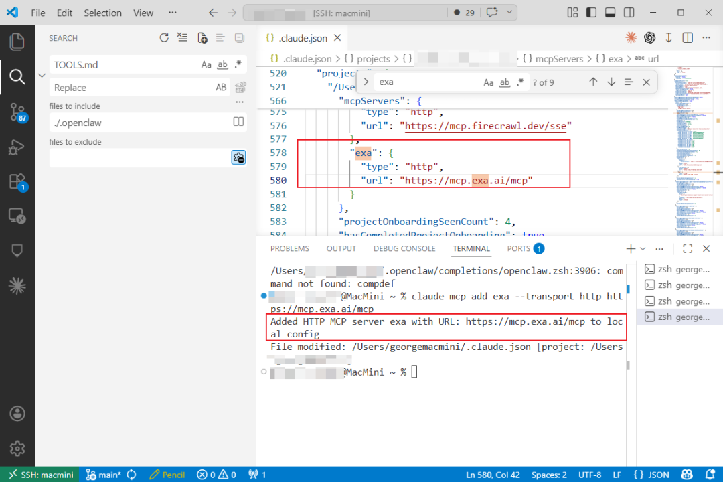The height and width of the screenshot is (482, 723).
Task: Toggle use exclude settings and ignore files
Action: click(238, 158)
